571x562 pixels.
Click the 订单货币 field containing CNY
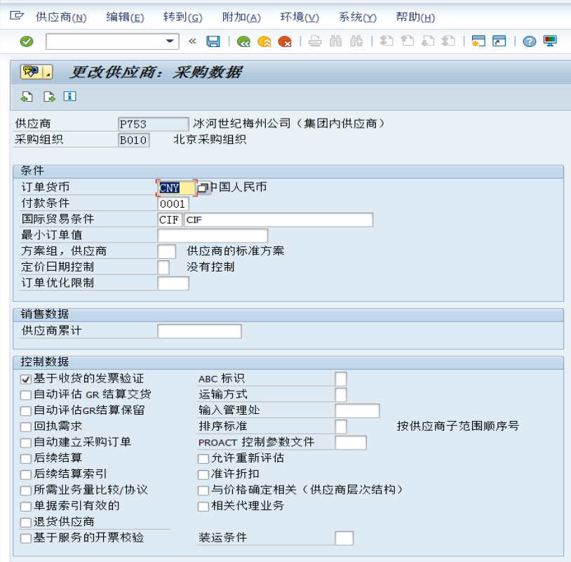(x=176, y=188)
